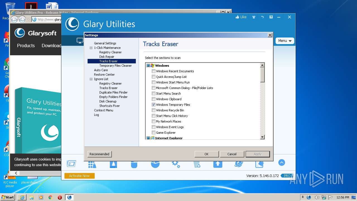357x201 pixels.
Task: Open the help question mark icon
Action: point(271,17)
